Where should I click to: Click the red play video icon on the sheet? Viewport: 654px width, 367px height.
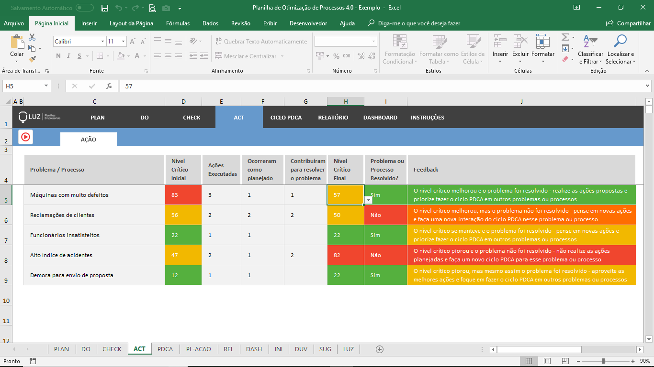[25, 137]
